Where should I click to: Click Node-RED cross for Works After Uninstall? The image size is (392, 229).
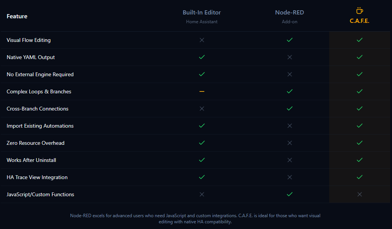coord(290,160)
